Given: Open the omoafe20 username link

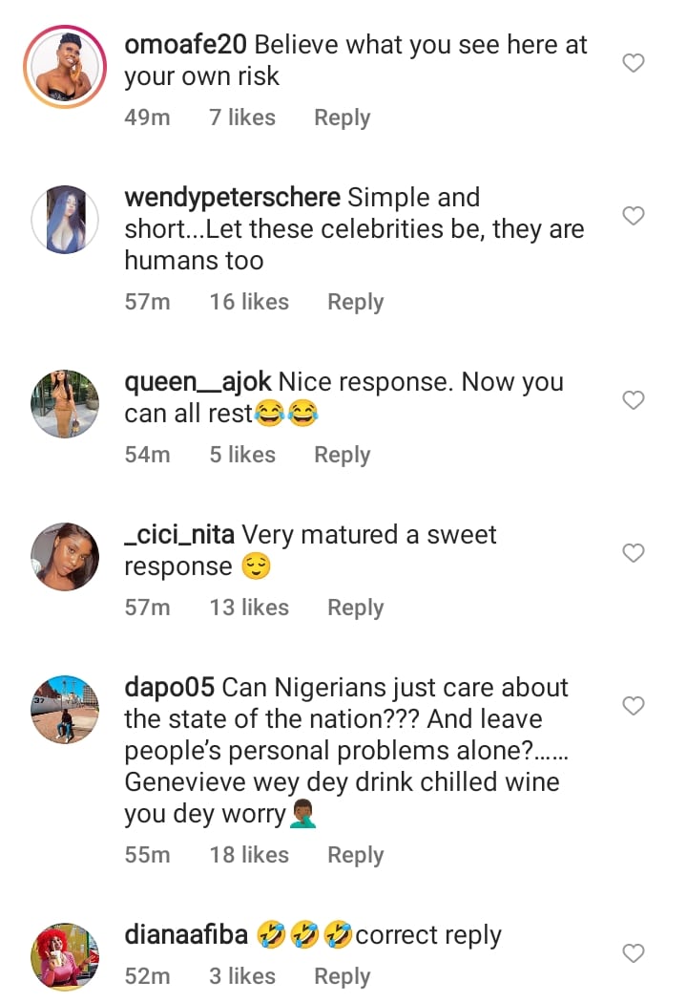Looking at the screenshot, I should point(186,45).
